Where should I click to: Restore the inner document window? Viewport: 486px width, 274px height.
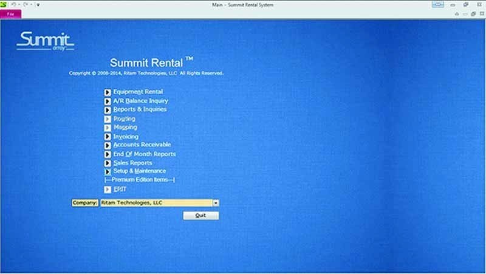click(473, 14)
